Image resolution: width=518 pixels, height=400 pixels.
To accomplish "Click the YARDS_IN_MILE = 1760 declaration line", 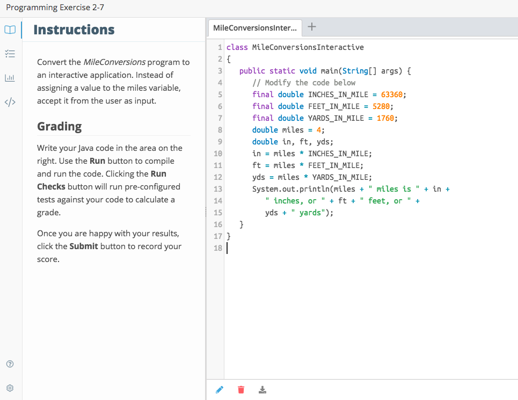I will click(x=325, y=118).
